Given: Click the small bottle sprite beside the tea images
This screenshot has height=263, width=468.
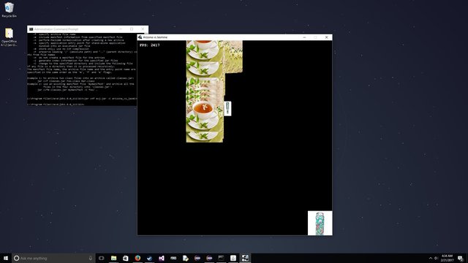Looking at the screenshot, I should (x=227, y=109).
